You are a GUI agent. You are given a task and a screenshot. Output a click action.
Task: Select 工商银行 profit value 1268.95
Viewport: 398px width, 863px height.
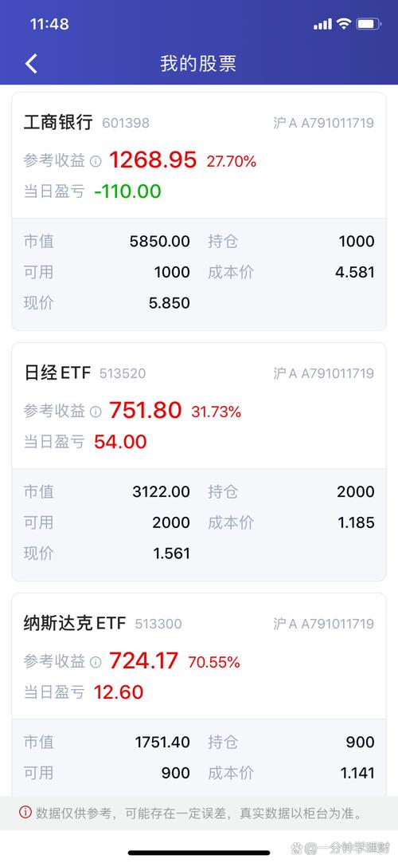coord(153,160)
